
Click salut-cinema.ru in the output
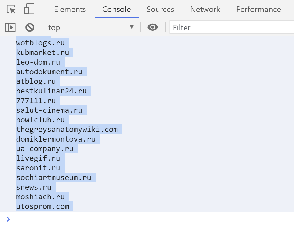(49, 110)
